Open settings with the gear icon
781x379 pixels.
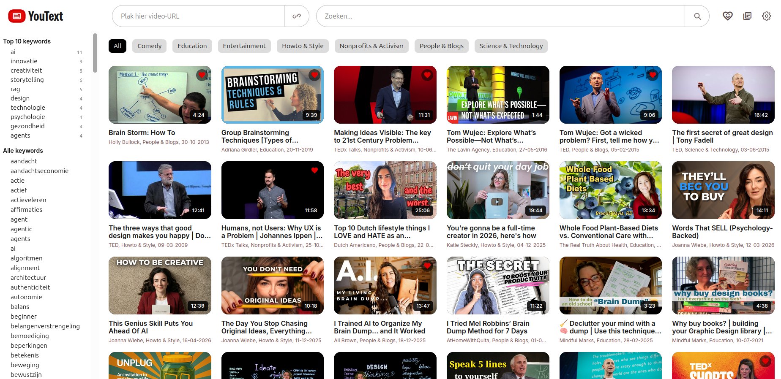click(x=766, y=16)
